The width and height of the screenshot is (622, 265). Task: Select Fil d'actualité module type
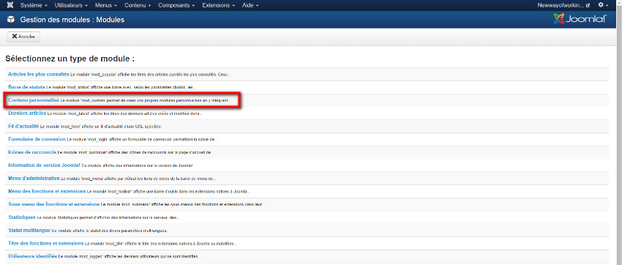[23, 126]
